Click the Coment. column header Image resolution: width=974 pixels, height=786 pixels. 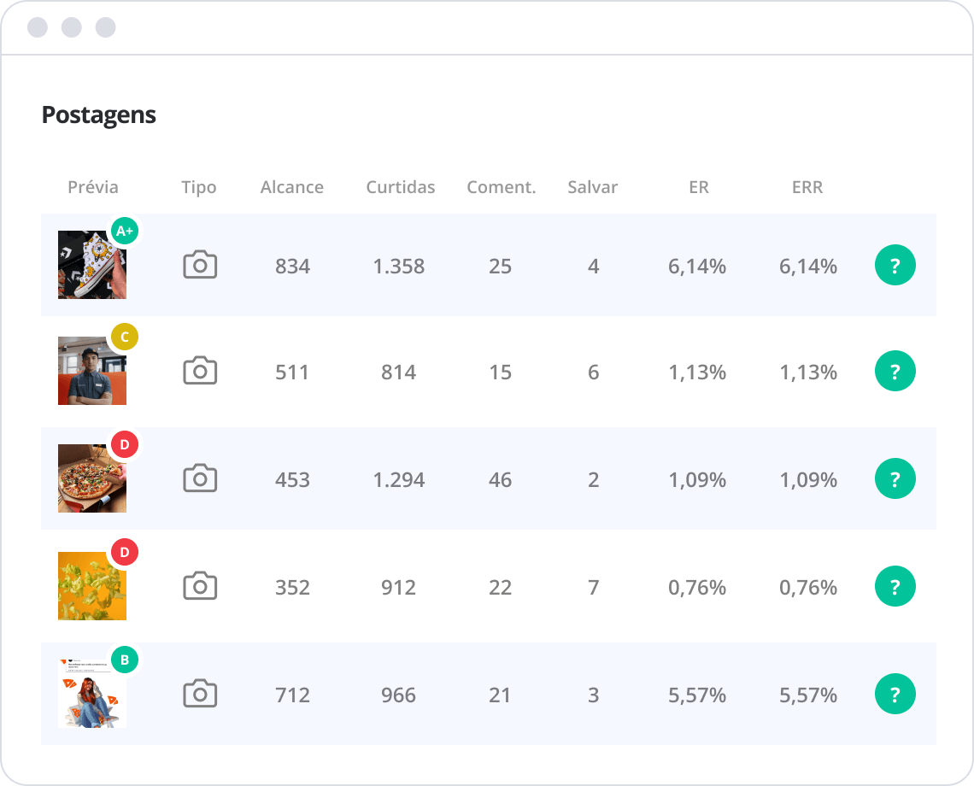[501, 187]
